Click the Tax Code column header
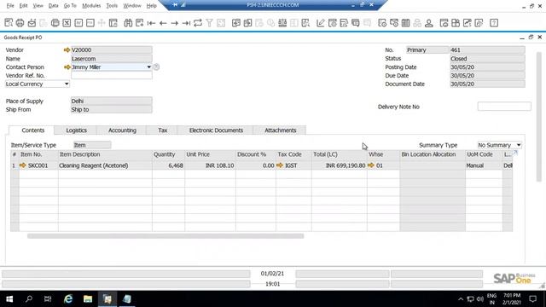This screenshot has width=546, height=307. point(293,154)
